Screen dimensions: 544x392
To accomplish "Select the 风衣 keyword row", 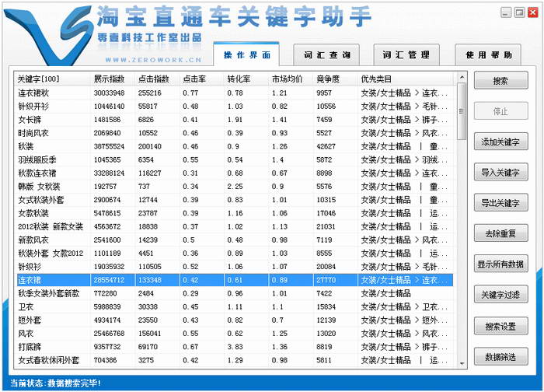I will [x=235, y=334].
